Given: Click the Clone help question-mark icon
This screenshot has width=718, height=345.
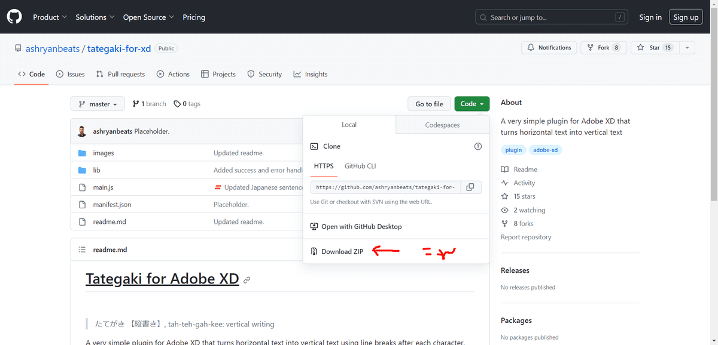Looking at the screenshot, I should point(478,146).
